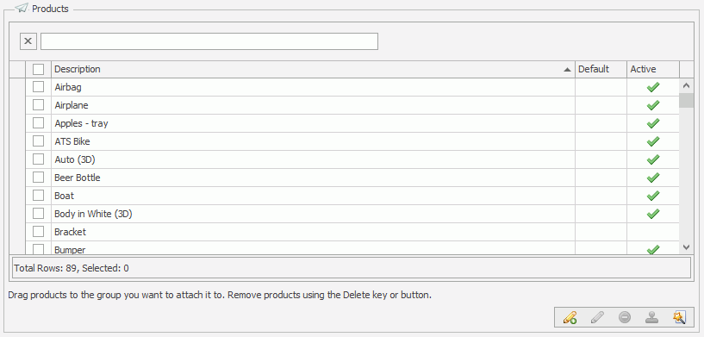704x337 pixels.
Task: Sort by the Default column header
Action: [601, 69]
